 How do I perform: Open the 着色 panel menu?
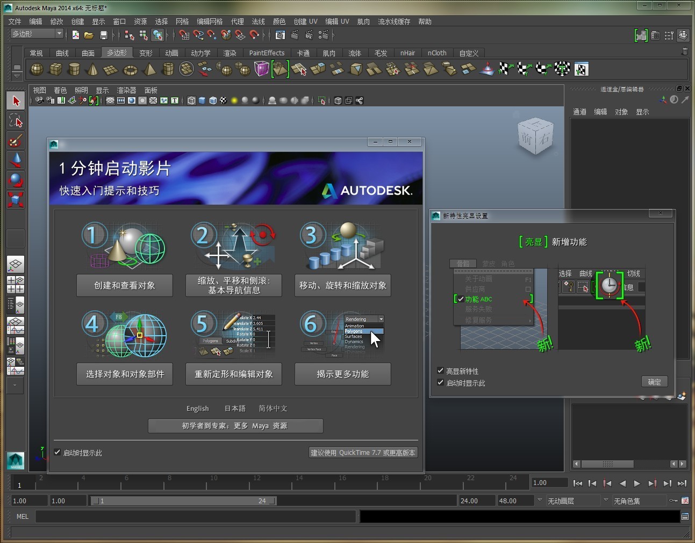[x=60, y=90]
